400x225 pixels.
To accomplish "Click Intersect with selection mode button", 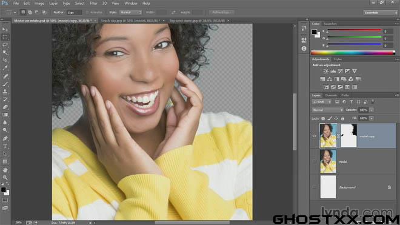I will click(x=44, y=12).
